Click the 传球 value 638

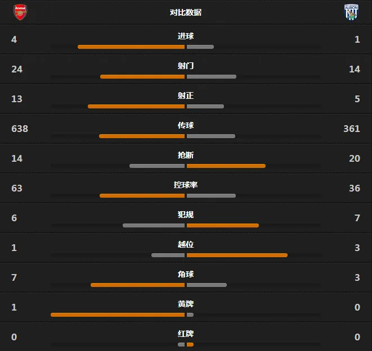(20, 129)
